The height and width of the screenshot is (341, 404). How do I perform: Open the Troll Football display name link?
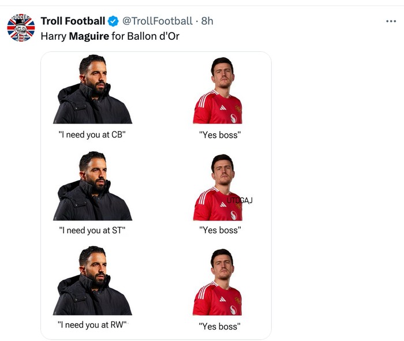pyautogui.click(x=73, y=21)
